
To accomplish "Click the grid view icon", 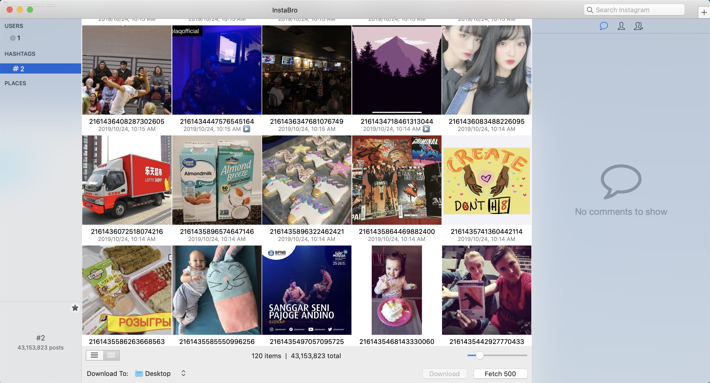I will (x=111, y=355).
